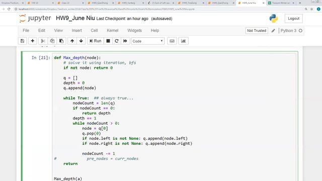
Task: Open the command palette keyboard icon
Action: point(172,41)
